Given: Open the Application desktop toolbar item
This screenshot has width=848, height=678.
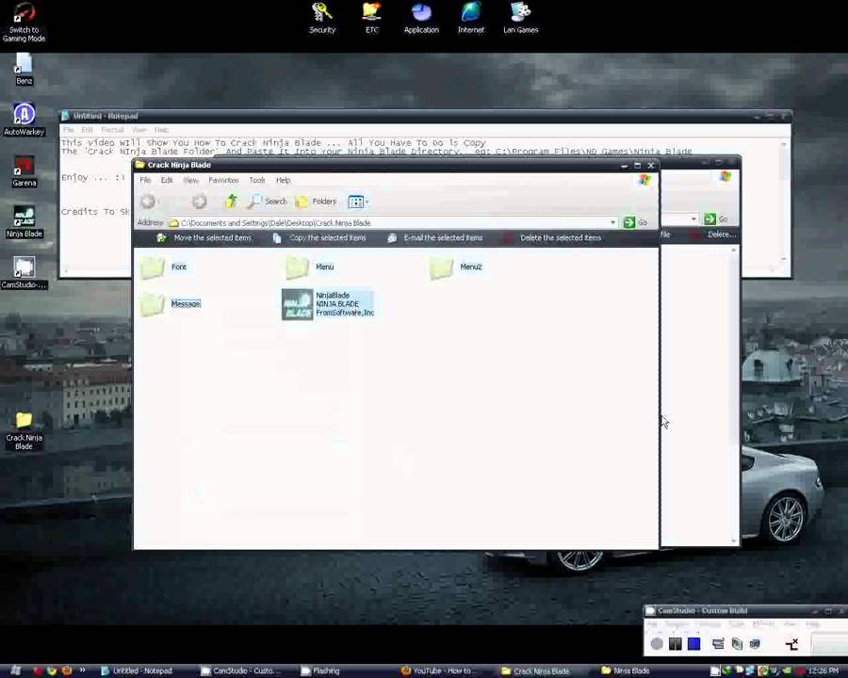Looking at the screenshot, I should coord(421,19).
